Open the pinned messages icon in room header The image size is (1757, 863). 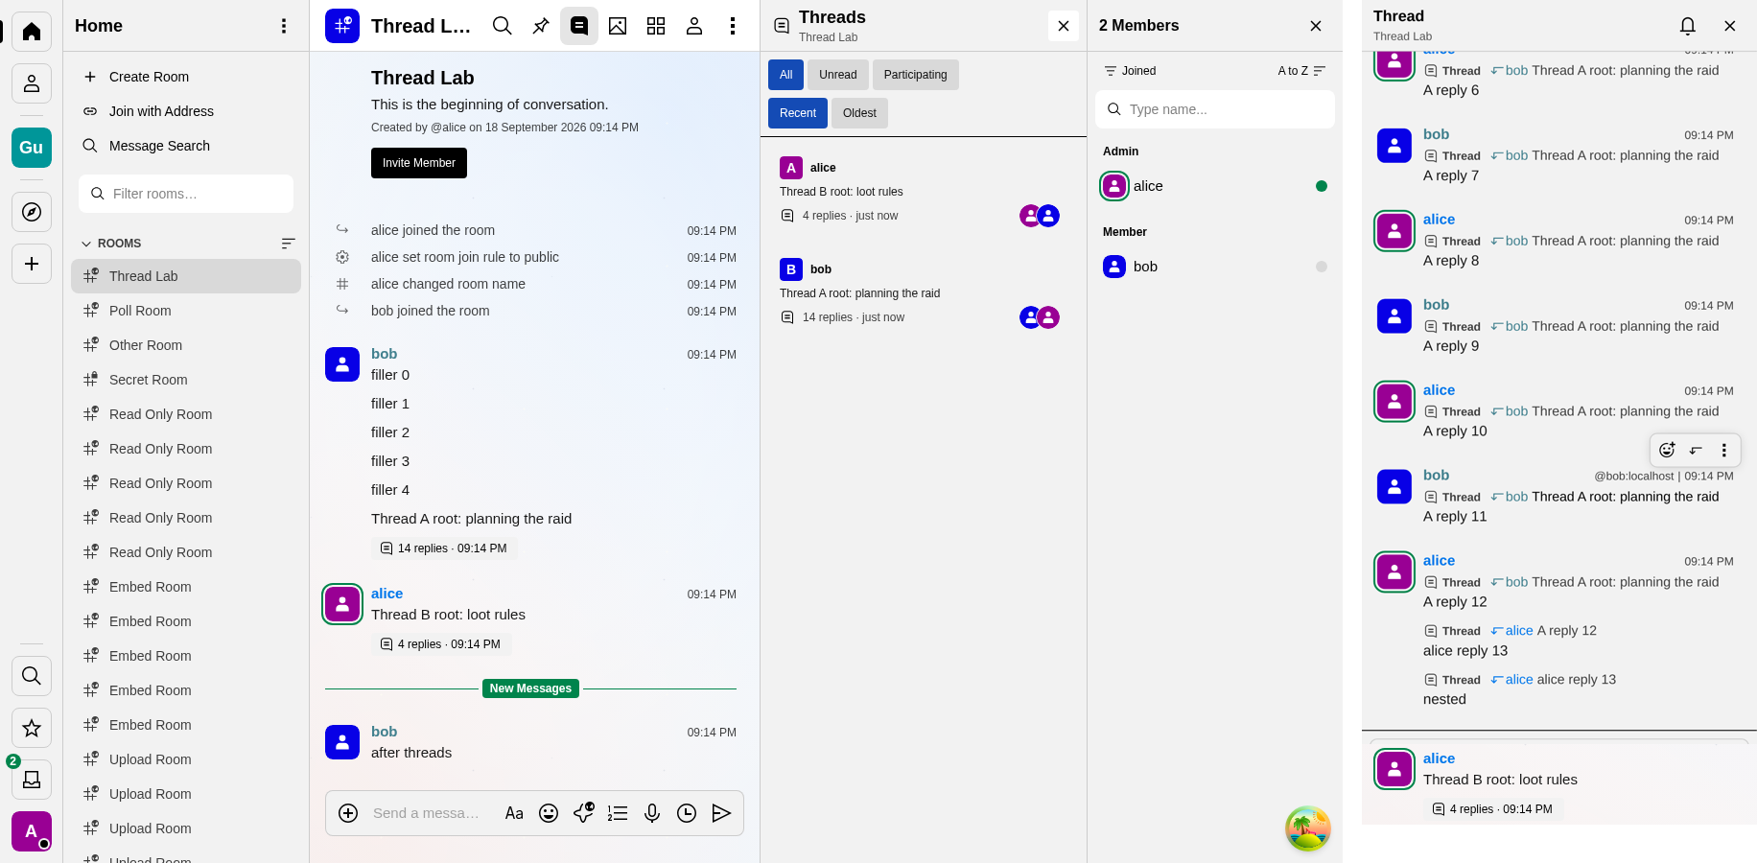coord(541,26)
